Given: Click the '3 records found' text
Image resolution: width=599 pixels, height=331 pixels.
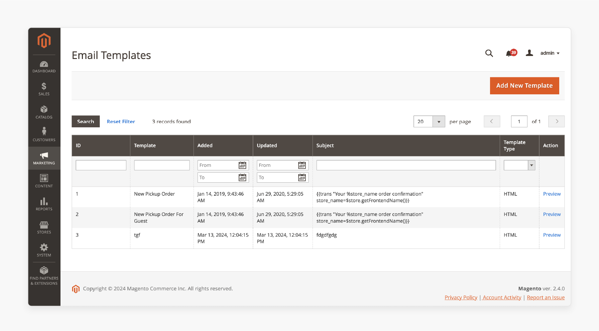Looking at the screenshot, I should click(x=171, y=122).
